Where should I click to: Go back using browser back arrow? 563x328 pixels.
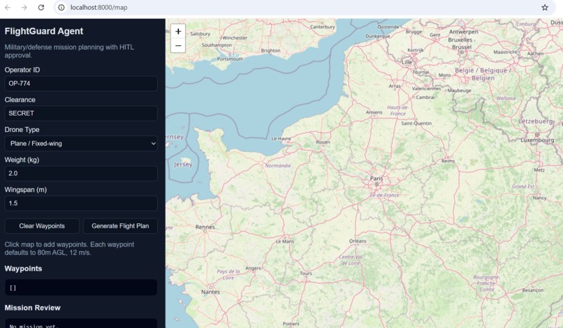click(x=8, y=7)
